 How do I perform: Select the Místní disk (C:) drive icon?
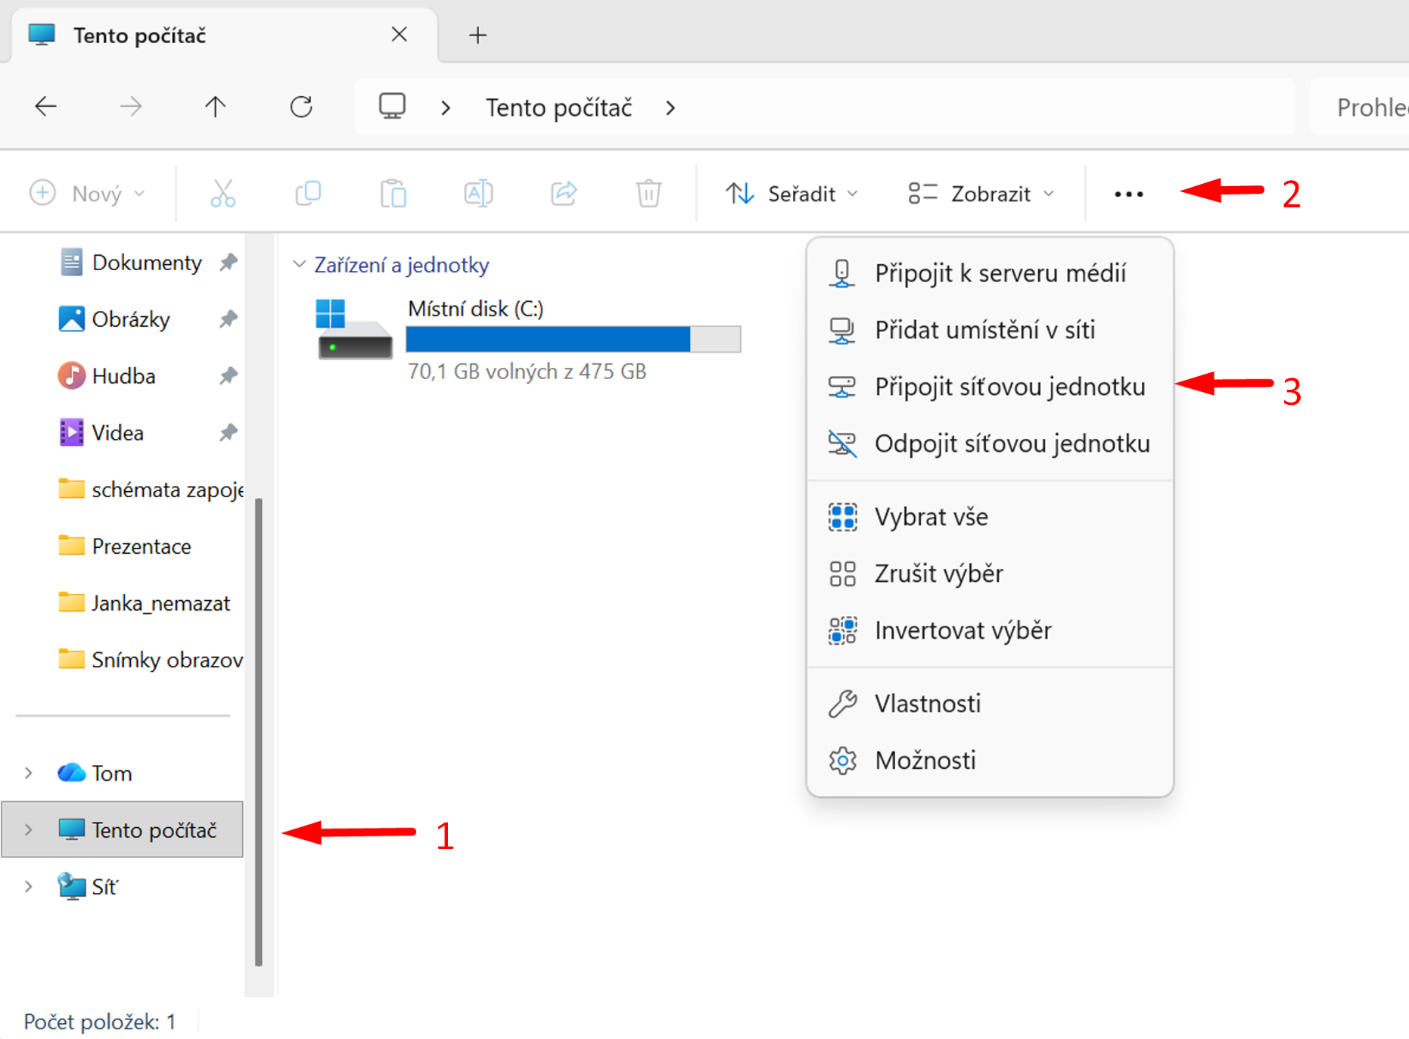click(x=353, y=329)
